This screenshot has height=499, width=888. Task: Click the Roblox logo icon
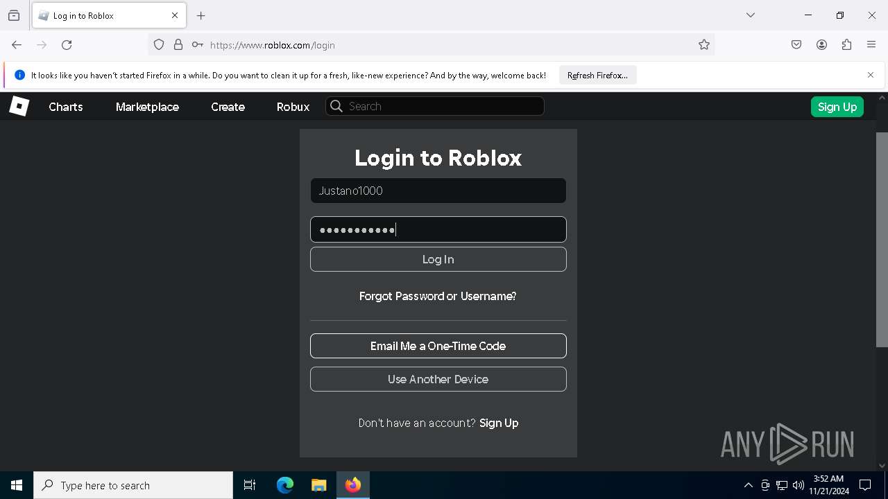[x=19, y=106]
